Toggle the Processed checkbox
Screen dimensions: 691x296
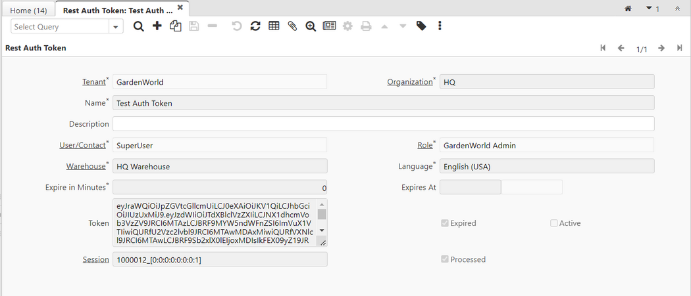pos(446,259)
